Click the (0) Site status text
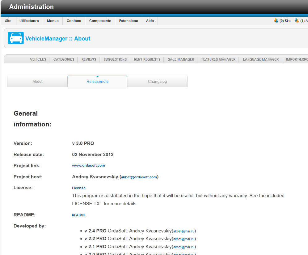This screenshot has height=255, width=308. point(285,21)
